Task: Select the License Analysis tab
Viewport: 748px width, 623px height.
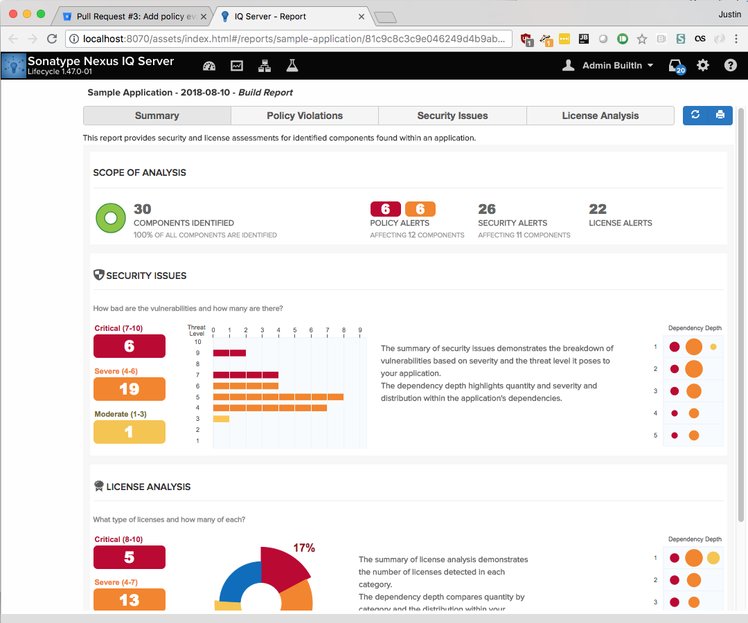Action: click(x=600, y=116)
